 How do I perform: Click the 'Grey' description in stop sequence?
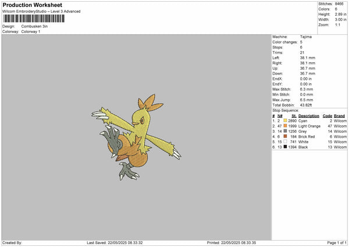[x=302, y=131]
